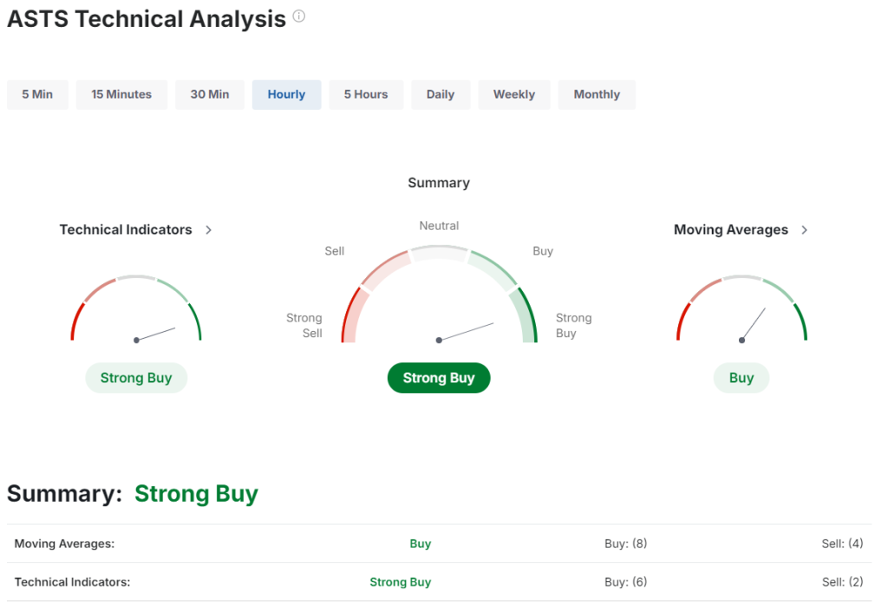Click the Technical Indicators heading link
Viewport: 888px width, 616px height.
point(126,230)
